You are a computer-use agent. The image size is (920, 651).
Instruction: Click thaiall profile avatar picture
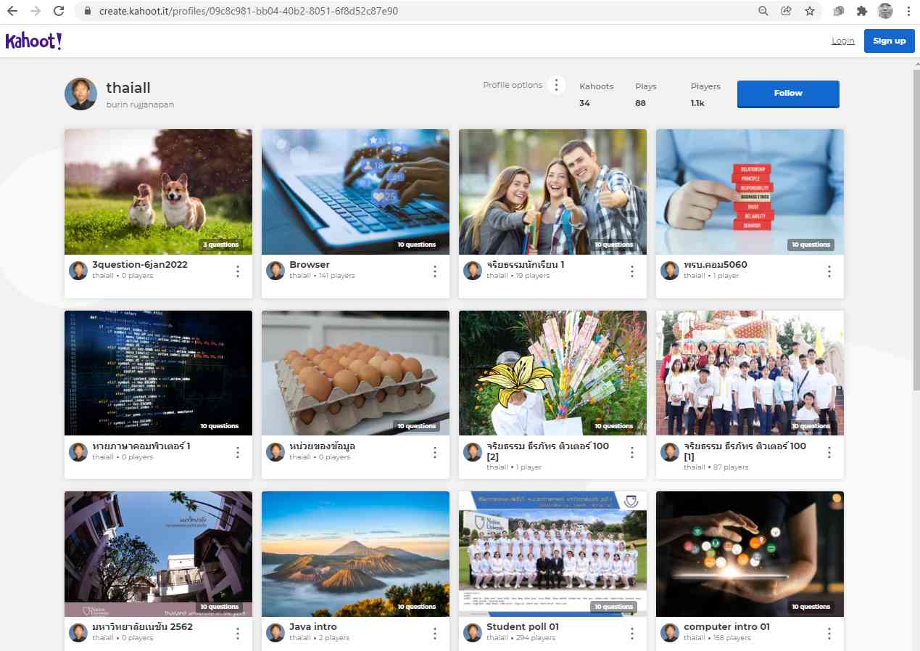[80, 94]
